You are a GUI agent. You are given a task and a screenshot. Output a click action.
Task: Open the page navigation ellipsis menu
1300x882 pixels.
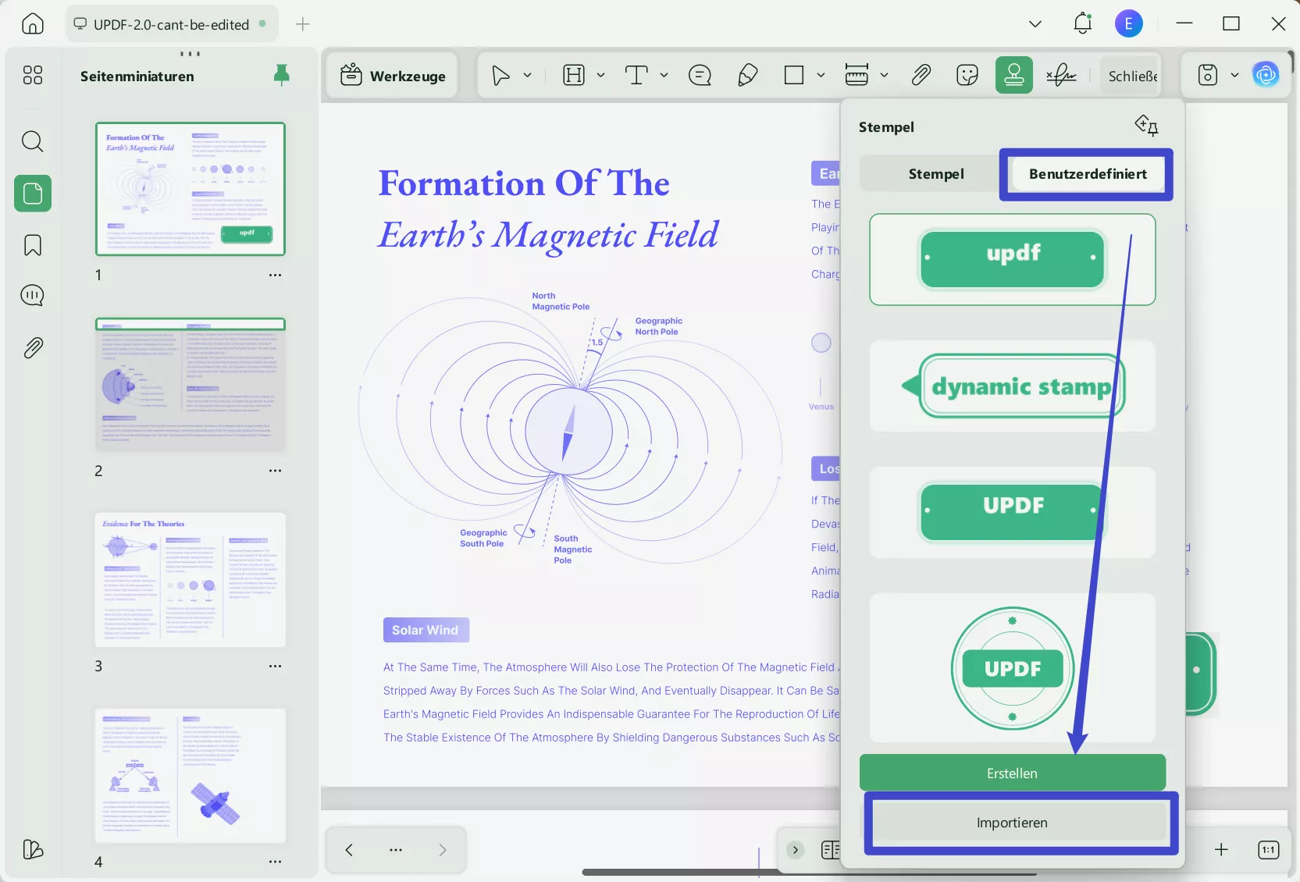(x=396, y=850)
